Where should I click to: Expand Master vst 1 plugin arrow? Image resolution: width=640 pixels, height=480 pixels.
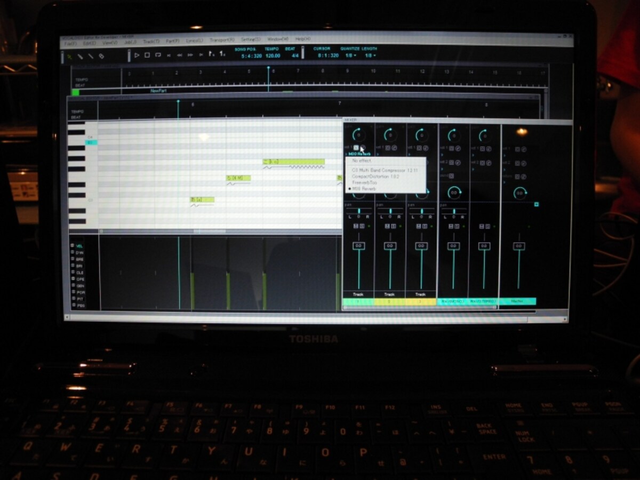tap(504, 155)
